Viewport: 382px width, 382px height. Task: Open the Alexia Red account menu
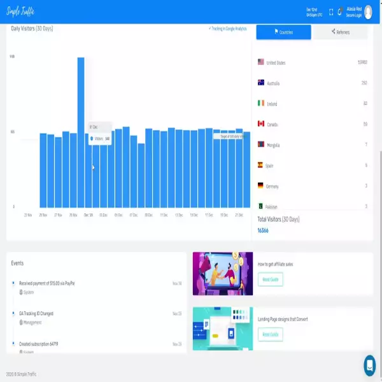click(354, 11)
